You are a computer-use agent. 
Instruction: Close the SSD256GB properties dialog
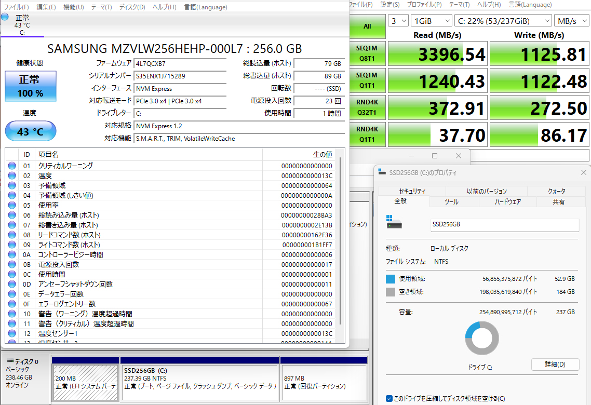click(583, 172)
